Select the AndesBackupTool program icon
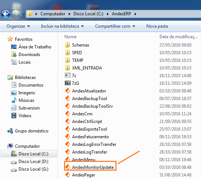Image resolution: width=201 pixels, height=179 pixels. click(x=67, y=99)
